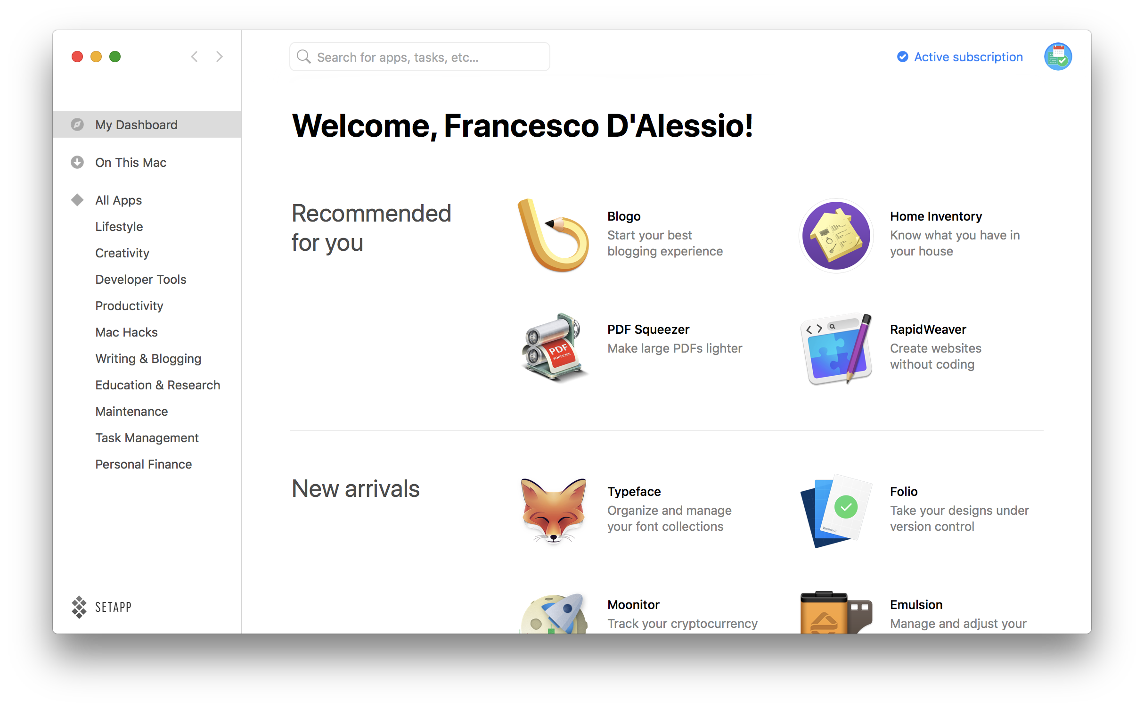1144x709 pixels.
Task: Click the On This Mac download icon
Action: coord(77,162)
